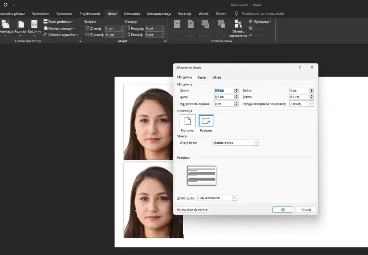Adjust Prawy margin spinner arrows
The image size is (368, 255).
tap(312, 97)
